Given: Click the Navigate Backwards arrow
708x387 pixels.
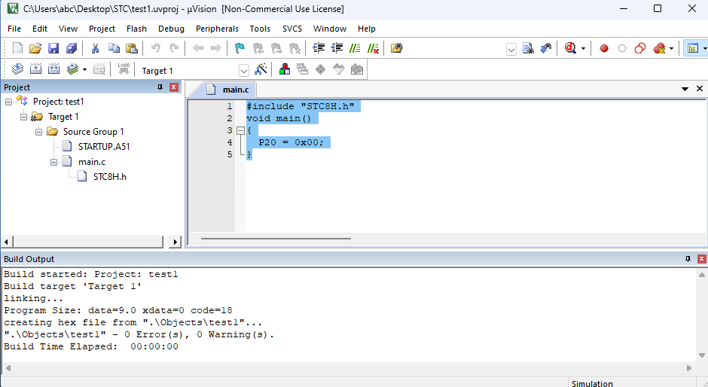Looking at the screenshot, I should [x=198, y=48].
